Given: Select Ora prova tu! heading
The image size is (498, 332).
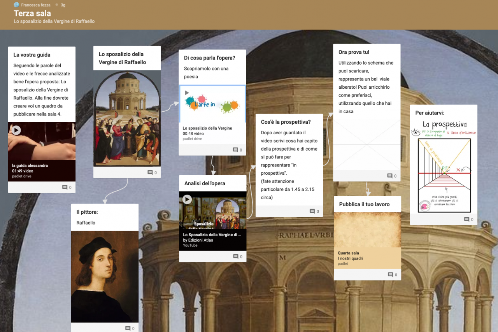Looking at the screenshot, I should (354, 52).
